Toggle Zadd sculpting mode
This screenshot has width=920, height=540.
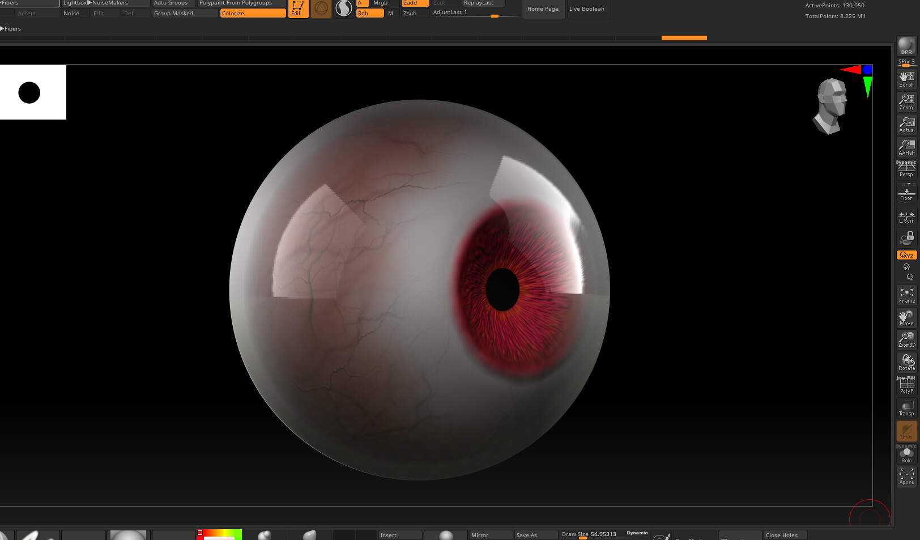coord(414,3)
